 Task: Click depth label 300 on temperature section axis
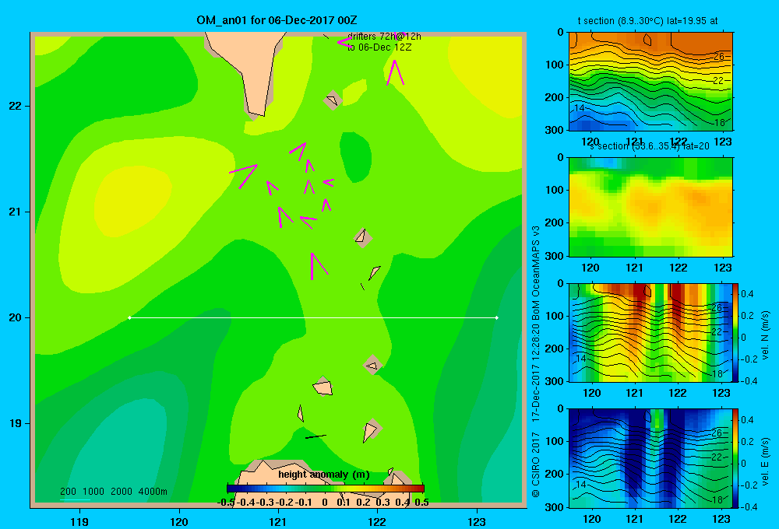click(x=555, y=130)
